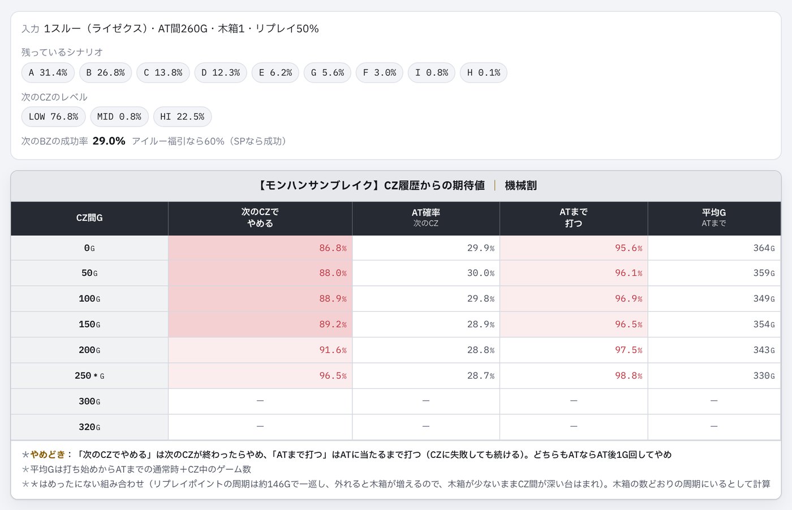Click the 'F 3.0%' chip
The height and width of the screenshot is (510, 792).
[x=380, y=72]
